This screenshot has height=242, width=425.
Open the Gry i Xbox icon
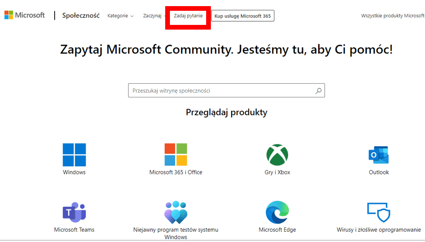[277, 155]
